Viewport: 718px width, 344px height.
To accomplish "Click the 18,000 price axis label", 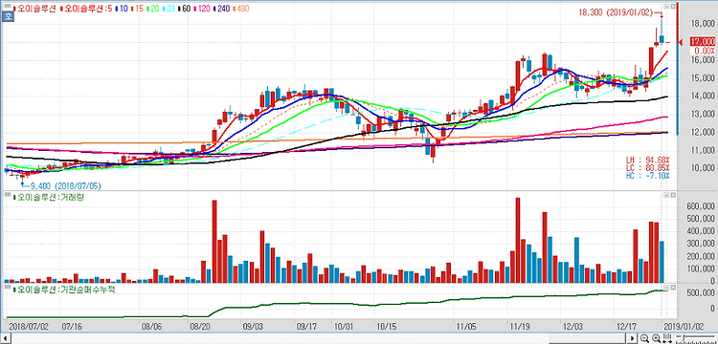I will pyautogui.click(x=703, y=24).
